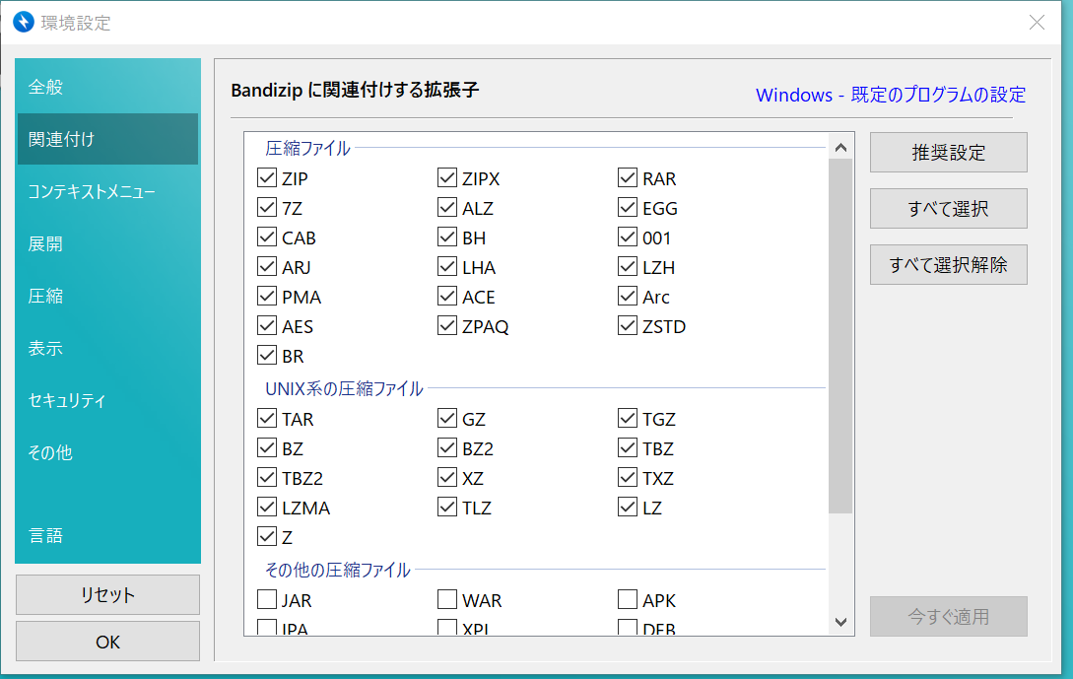The image size is (1073, 679).
Task: Uncheck the RAR association
Action: click(x=628, y=178)
